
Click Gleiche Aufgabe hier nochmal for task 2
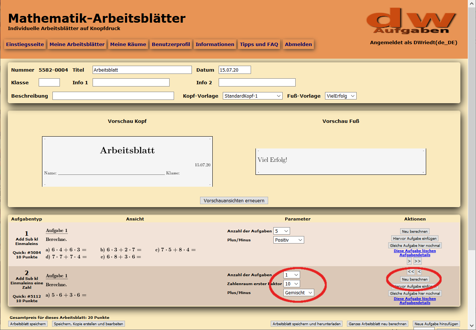(x=415, y=293)
